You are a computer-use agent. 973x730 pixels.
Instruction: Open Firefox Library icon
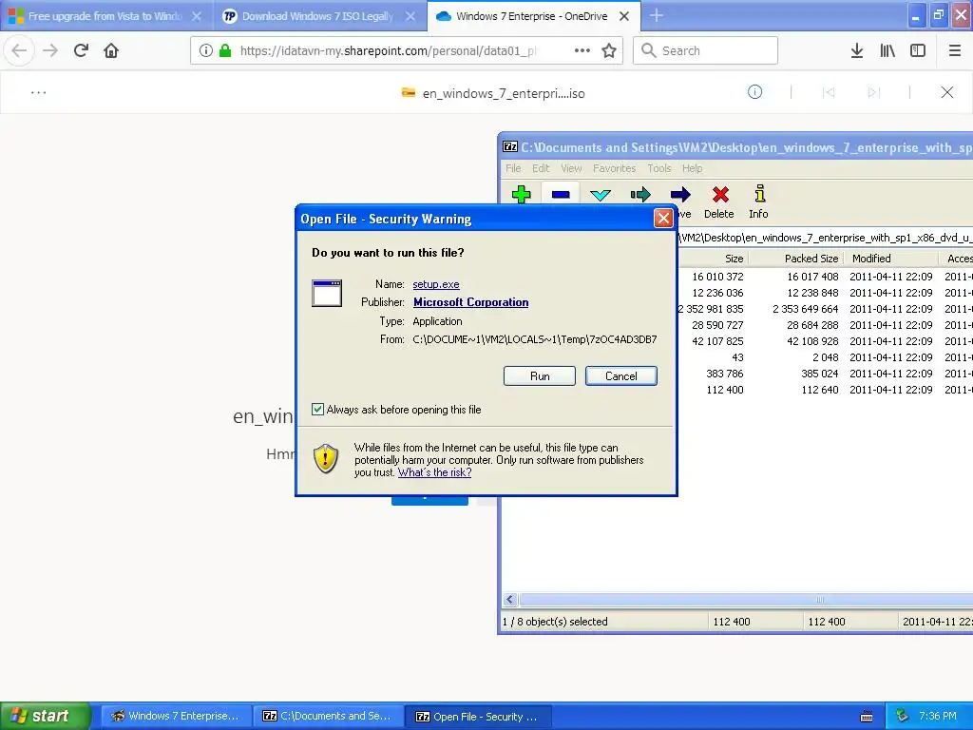(887, 50)
